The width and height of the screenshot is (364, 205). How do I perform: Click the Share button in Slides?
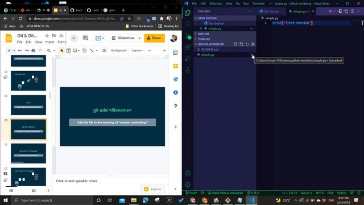pyautogui.click(x=154, y=38)
